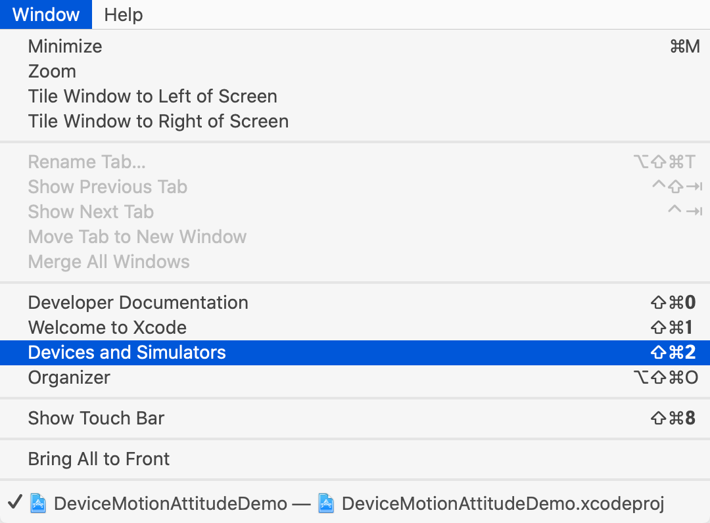Image resolution: width=710 pixels, height=523 pixels.
Task: Click the DeviceMotionAttitudeDemo project icon
Action: pos(38,503)
